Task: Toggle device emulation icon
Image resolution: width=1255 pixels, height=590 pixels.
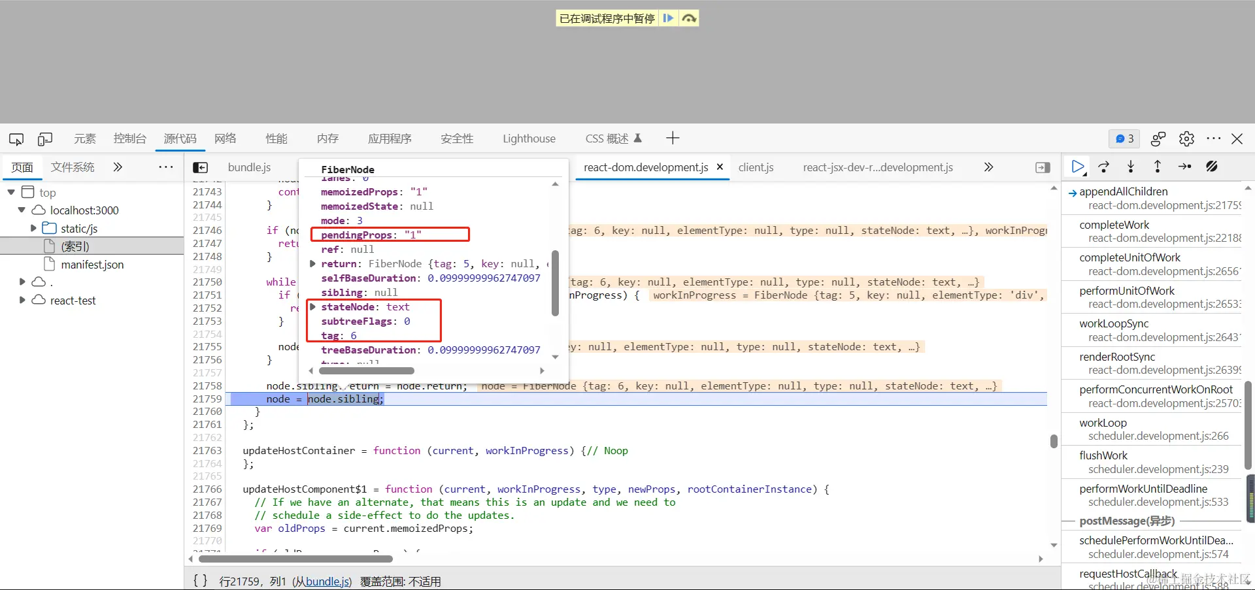Action: (45, 139)
